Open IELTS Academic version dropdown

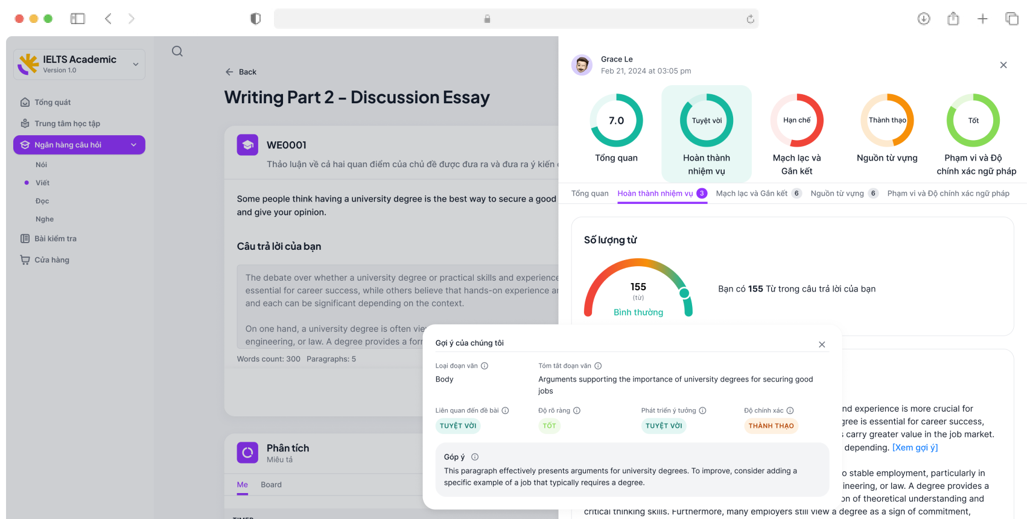[136, 65]
